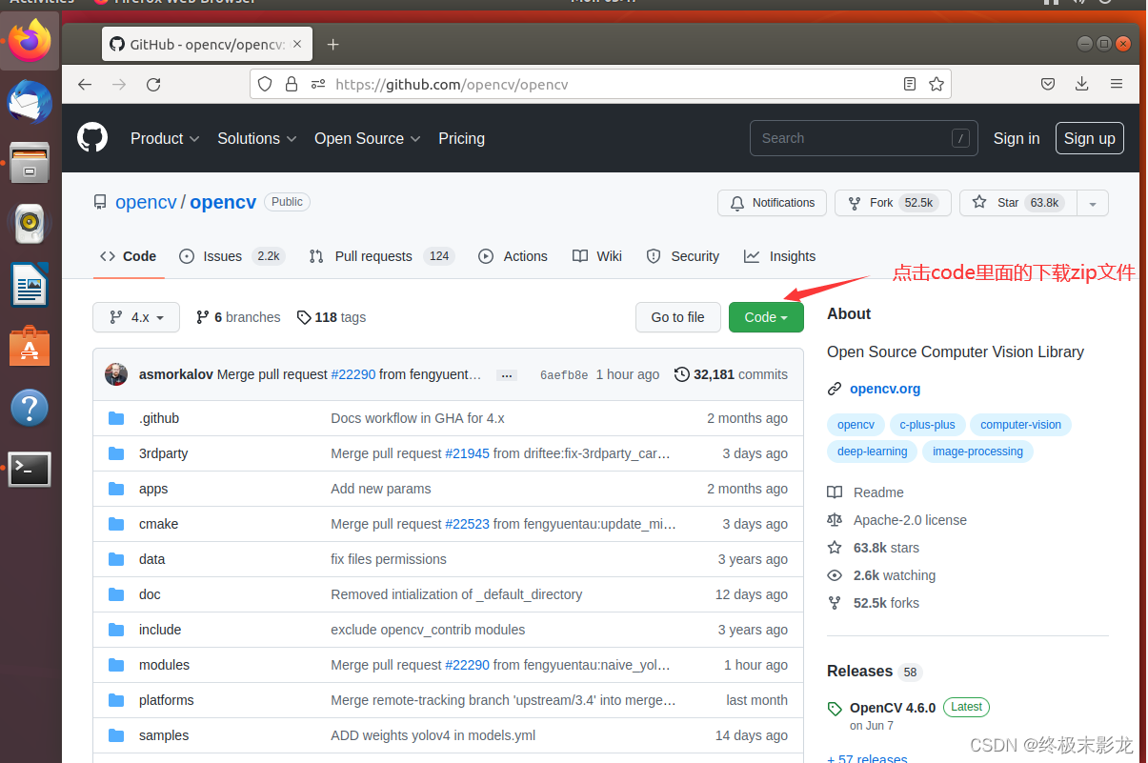Open the 118 tags link
Screen dimensions: 1148x763
point(332,317)
